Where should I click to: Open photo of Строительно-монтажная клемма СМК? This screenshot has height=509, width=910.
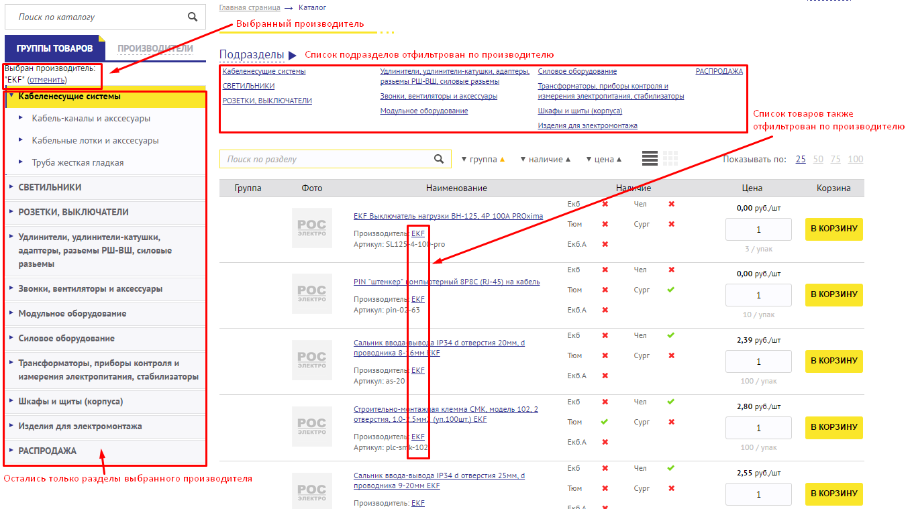312,427
